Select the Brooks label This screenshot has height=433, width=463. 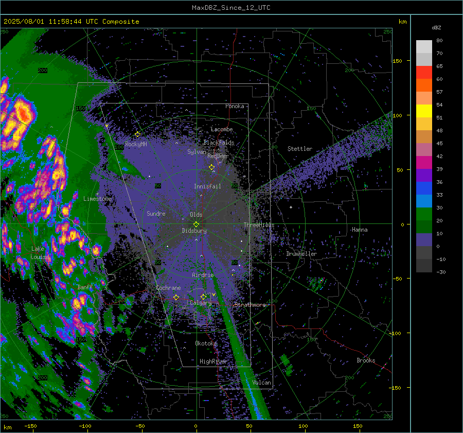click(x=366, y=360)
